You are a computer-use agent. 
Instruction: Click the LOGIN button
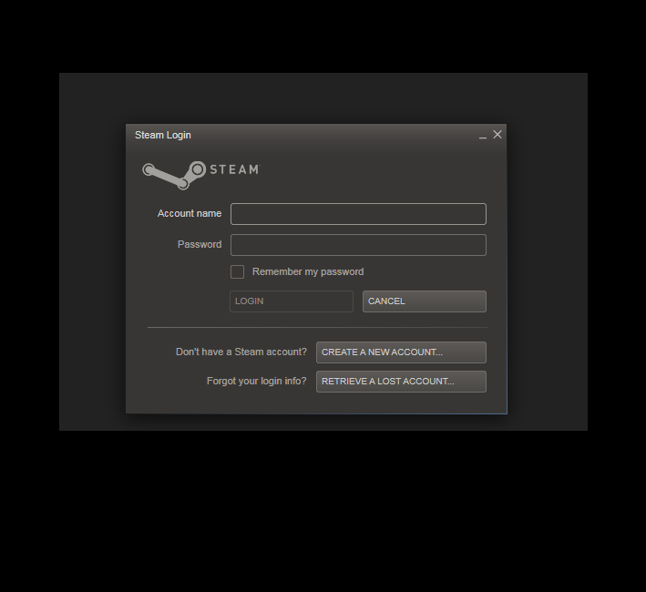click(x=292, y=301)
